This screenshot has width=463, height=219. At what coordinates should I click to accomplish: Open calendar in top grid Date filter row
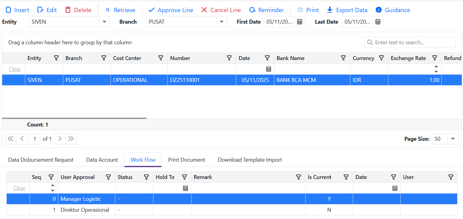coord(268,69)
